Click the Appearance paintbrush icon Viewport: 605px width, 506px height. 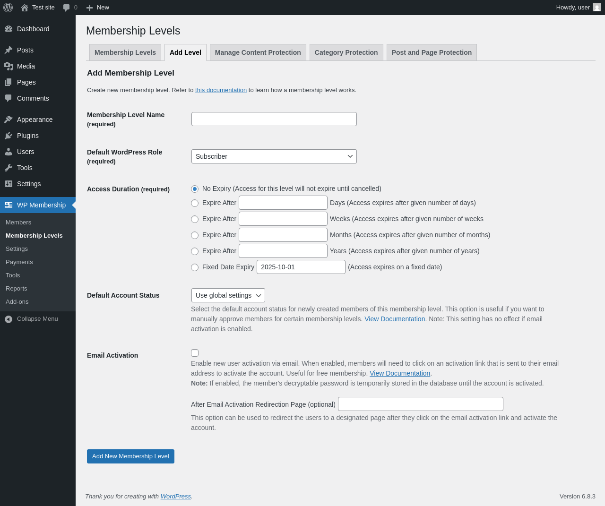(x=9, y=120)
